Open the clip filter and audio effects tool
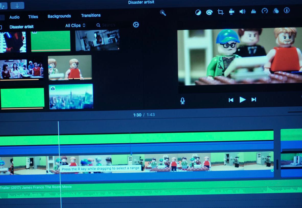 [276, 11]
